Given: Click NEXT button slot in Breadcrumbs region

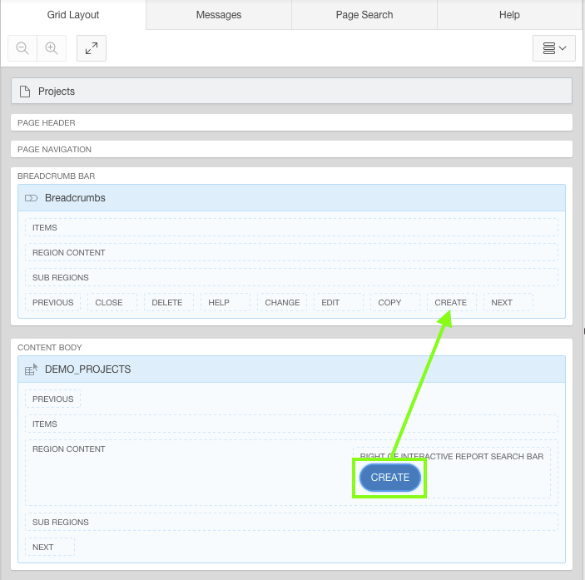Looking at the screenshot, I should point(508,303).
